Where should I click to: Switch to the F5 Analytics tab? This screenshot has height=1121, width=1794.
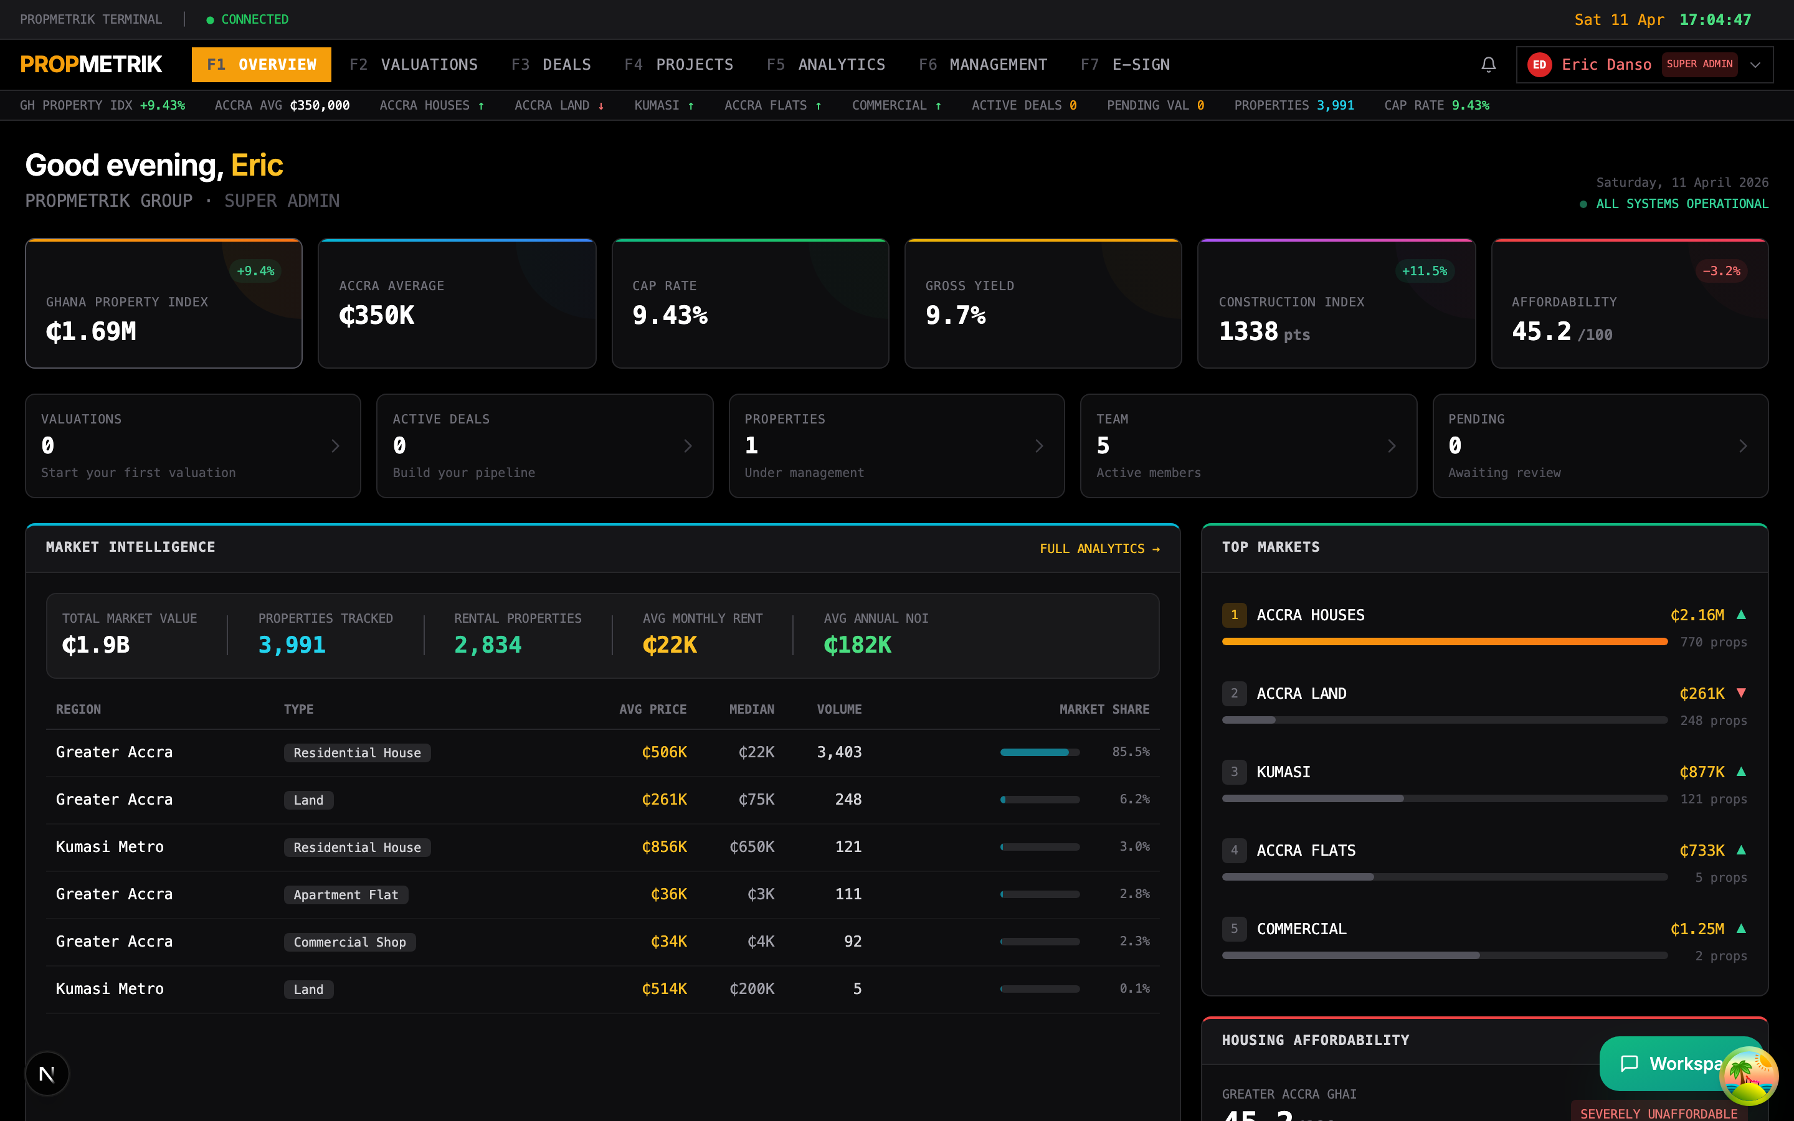[x=826, y=65]
